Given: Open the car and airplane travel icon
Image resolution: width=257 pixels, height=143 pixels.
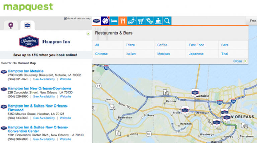Looking at the screenshot, I should (x=132, y=21).
